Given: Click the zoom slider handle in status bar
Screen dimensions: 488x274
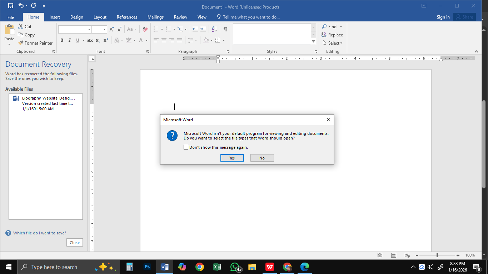Looking at the screenshot, I should click(x=437, y=255).
